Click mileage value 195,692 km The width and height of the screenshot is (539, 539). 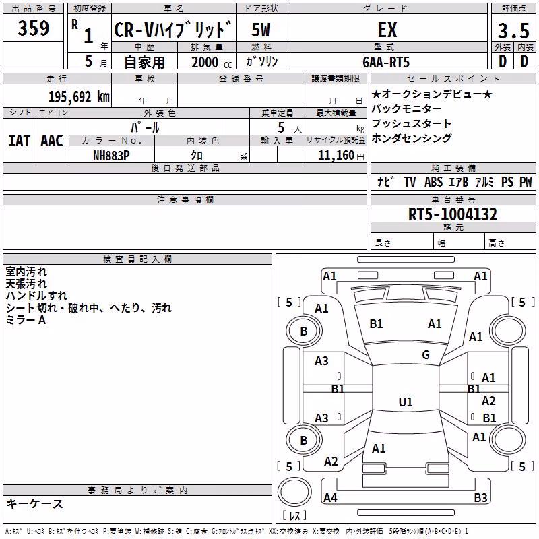click(79, 97)
